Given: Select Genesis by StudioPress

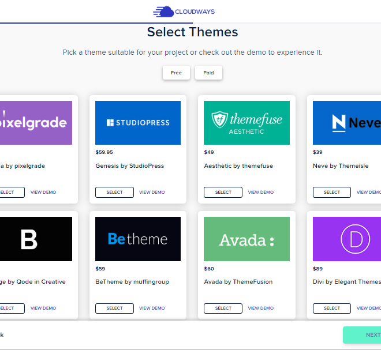Looking at the screenshot, I should click(x=114, y=192).
